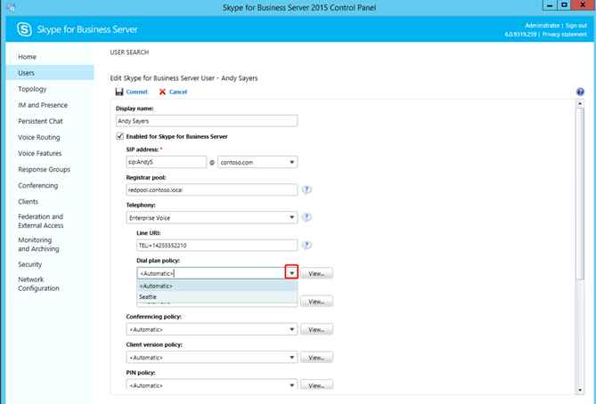Open the blue help icon near scrollbar

point(580,92)
